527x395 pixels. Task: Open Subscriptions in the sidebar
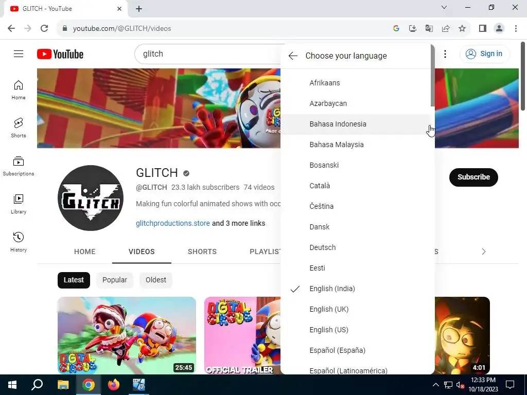pos(19,166)
